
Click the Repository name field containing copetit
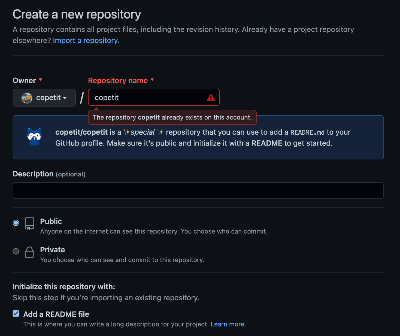154,98
